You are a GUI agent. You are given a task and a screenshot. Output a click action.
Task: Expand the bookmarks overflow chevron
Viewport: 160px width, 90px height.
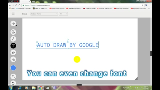(x=149, y=8)
